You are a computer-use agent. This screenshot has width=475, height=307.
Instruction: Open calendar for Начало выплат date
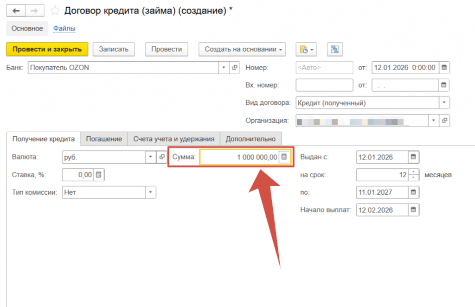click(x=414, y=210)
